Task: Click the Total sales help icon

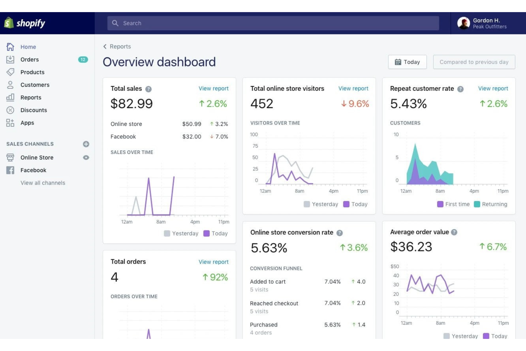Action: [149, 89]
